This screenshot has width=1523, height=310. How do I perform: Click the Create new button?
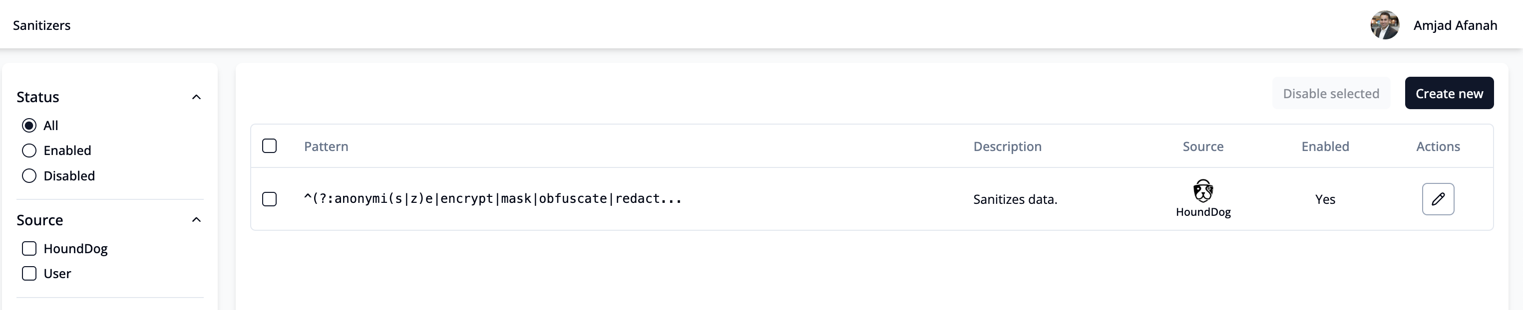pos(1449,93)
